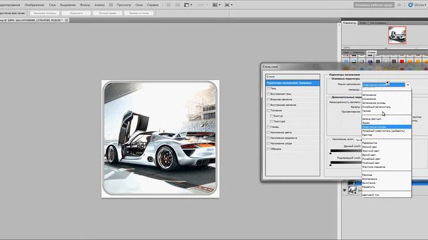
Task: Switch to the Стили panel tab
Action: (371, 52)
